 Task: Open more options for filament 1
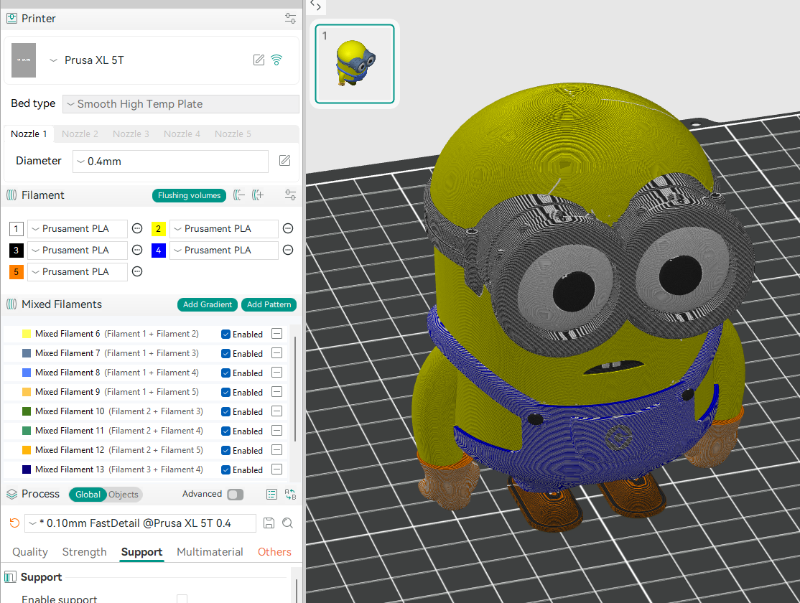click(137, 228)
